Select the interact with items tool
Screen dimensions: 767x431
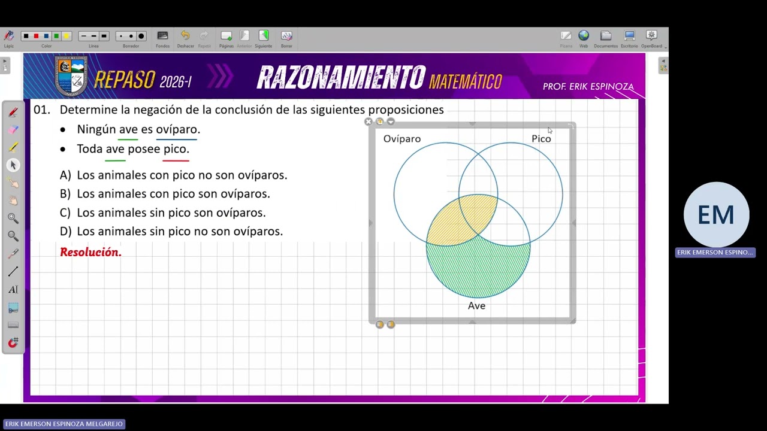[x=13, y=183]
